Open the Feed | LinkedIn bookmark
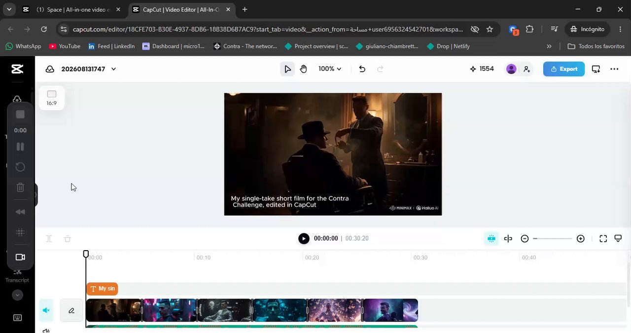 (x=111, y=46)
